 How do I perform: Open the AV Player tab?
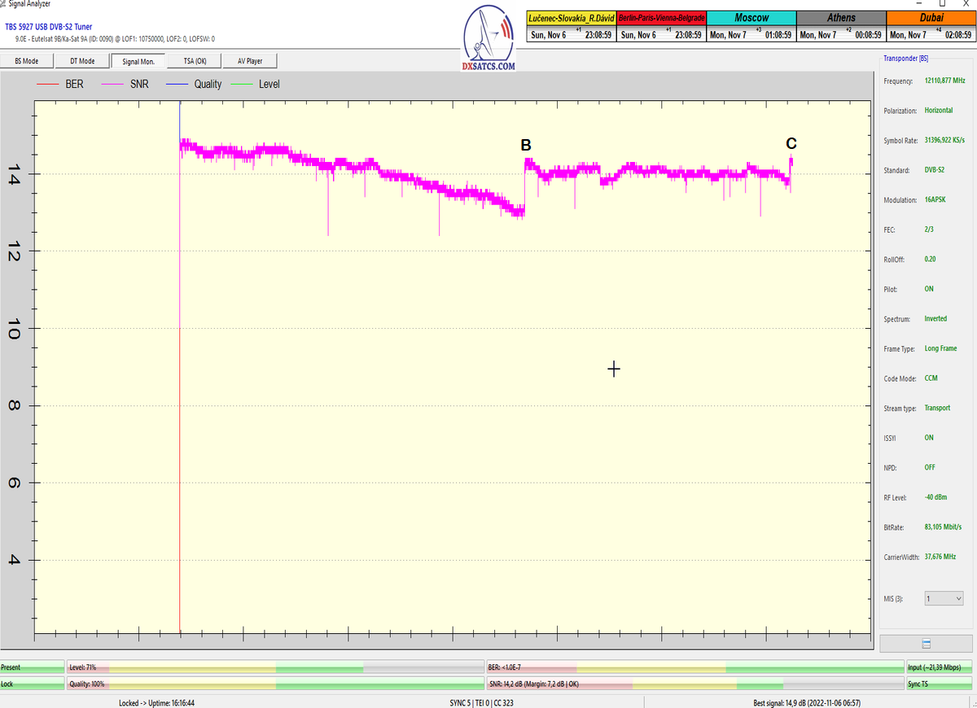[x=250, y=61]
